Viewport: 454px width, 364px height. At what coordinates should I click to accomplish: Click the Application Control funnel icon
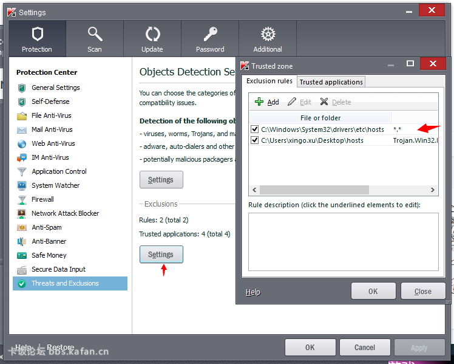(x=22, y=171)
